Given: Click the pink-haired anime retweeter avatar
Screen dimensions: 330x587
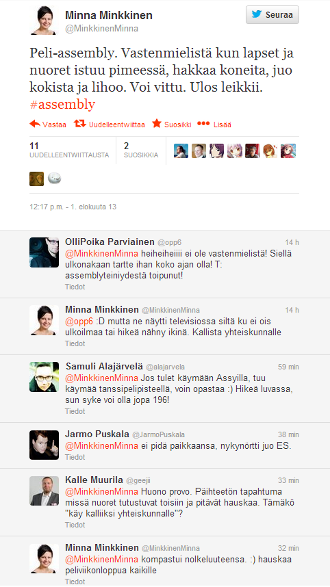Looking at the screenshot, I should click(x=234, y=151).
